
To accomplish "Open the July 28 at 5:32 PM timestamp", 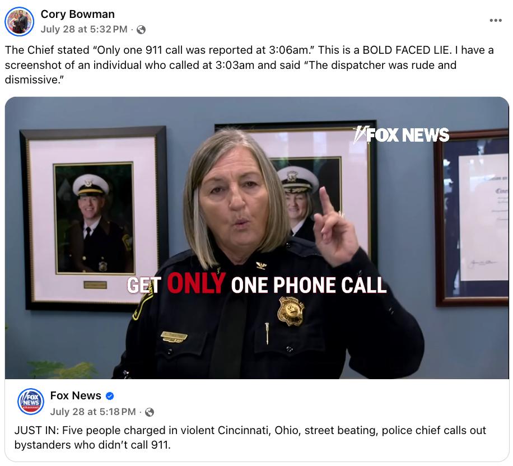I will [x=84, y=29].
